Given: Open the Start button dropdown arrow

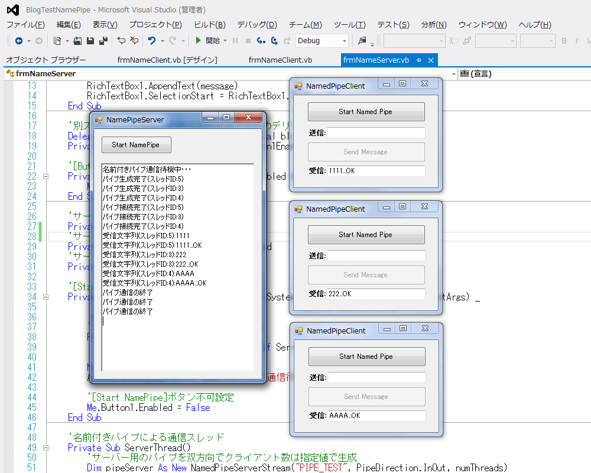Looking at the screenshot, I should (225, 41).
